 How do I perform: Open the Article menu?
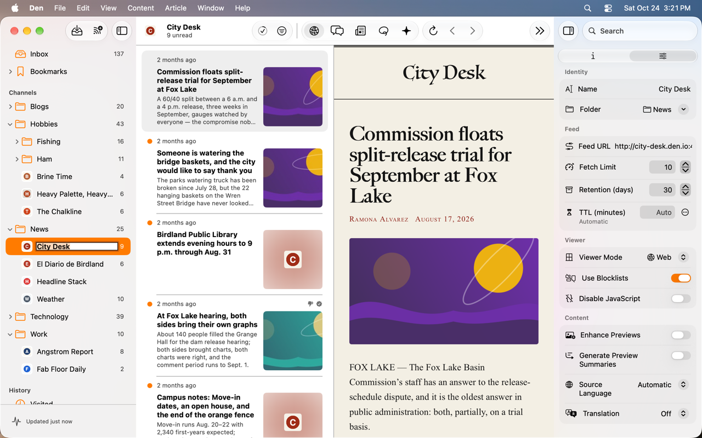tap(175, 8)
